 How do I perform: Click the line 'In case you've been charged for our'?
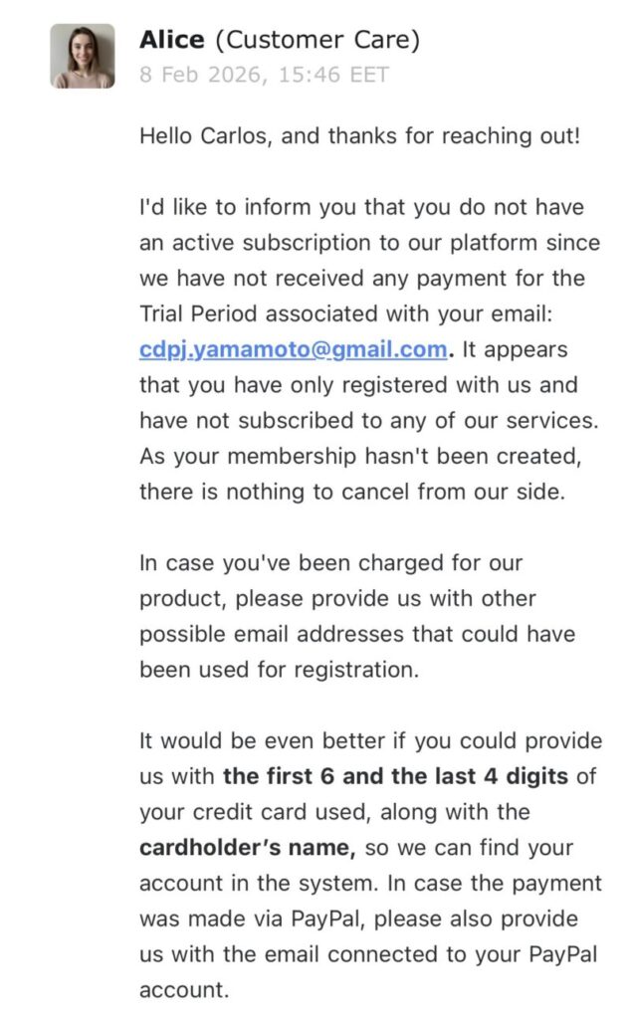pyautogui.click(x=330, y=563)
